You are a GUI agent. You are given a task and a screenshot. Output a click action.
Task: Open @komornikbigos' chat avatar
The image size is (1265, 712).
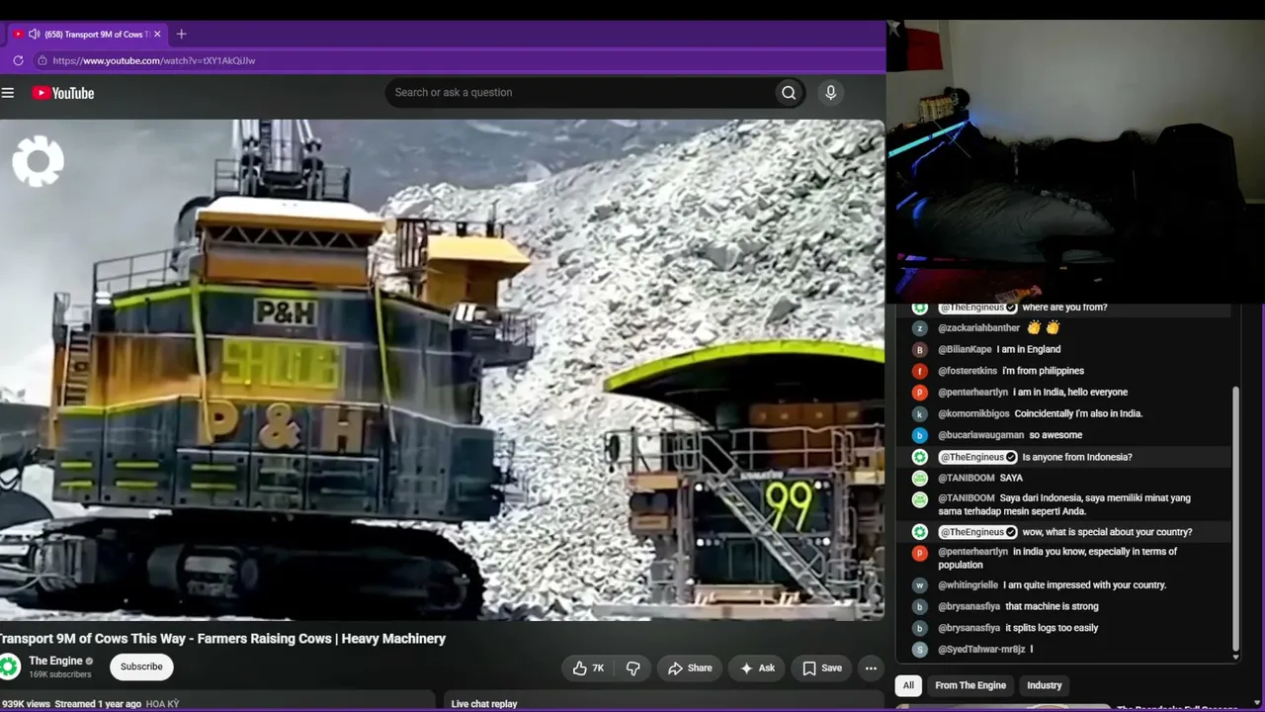tap(920, 414)
